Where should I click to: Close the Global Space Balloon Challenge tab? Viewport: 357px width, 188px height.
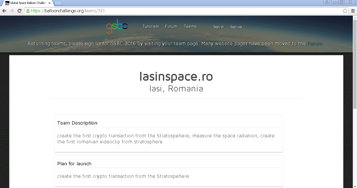50,3
